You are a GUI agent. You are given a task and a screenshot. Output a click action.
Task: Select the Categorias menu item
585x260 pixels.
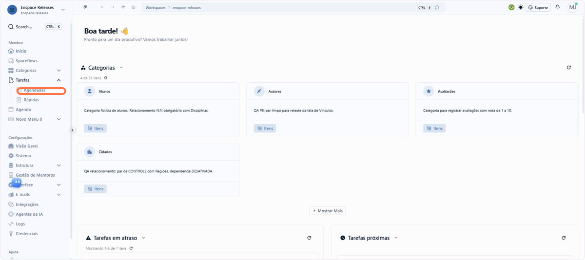click(x=26, y=71)
